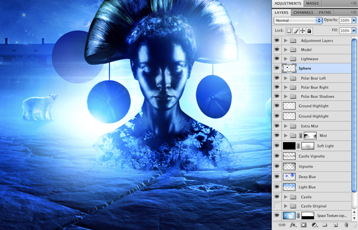The image size is (358, 230).
Task: Select the Sphere layer name
Action: [305, 68]
